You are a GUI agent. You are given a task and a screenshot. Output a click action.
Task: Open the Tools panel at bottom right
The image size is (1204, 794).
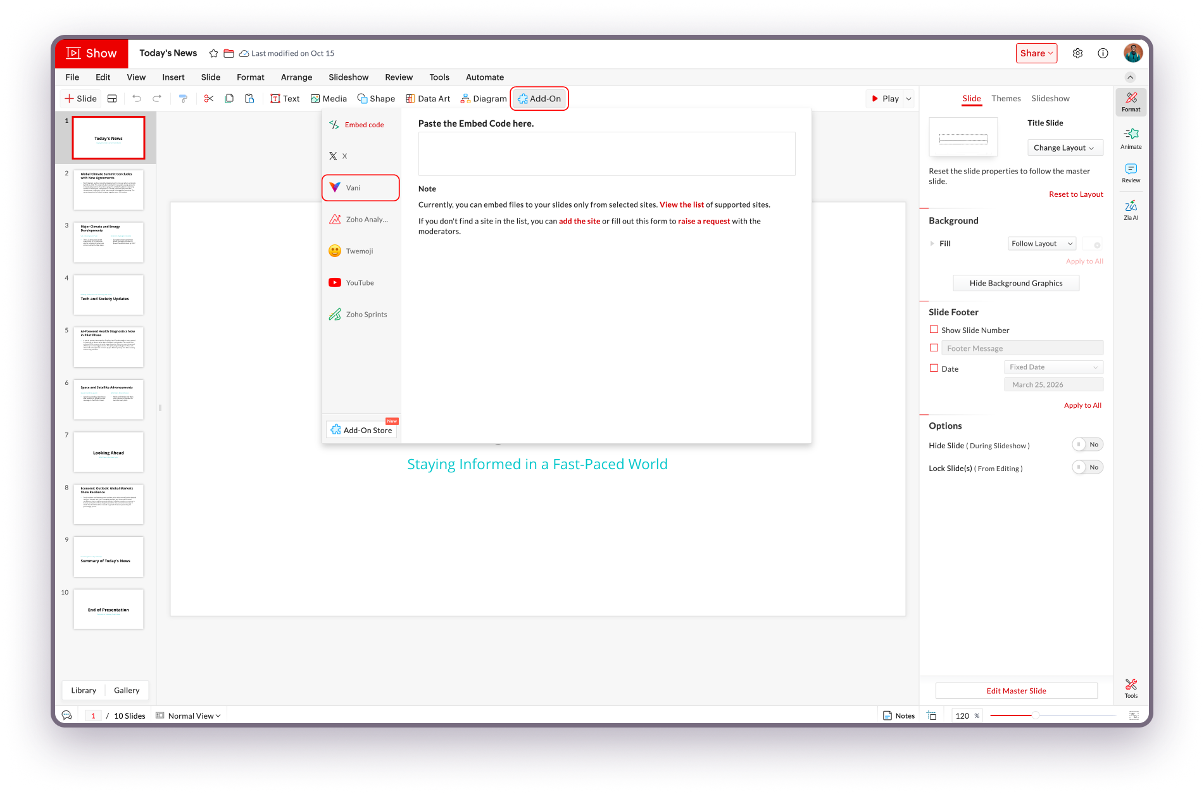tap(1131, 688)
